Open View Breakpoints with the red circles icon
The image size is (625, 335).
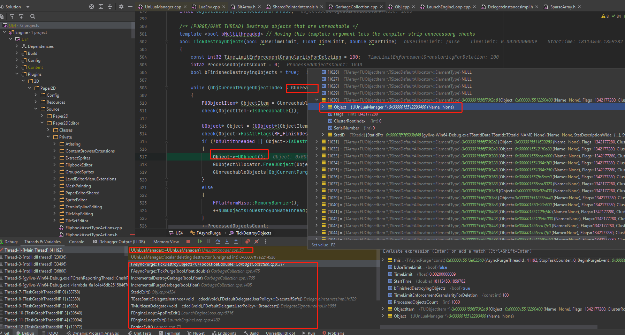(248, 241)
